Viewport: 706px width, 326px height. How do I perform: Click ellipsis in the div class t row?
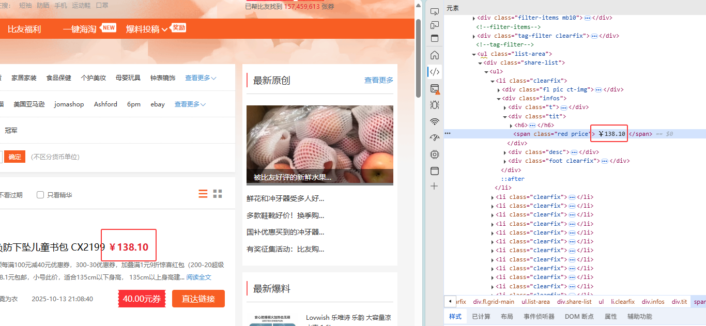pos(564,107)
